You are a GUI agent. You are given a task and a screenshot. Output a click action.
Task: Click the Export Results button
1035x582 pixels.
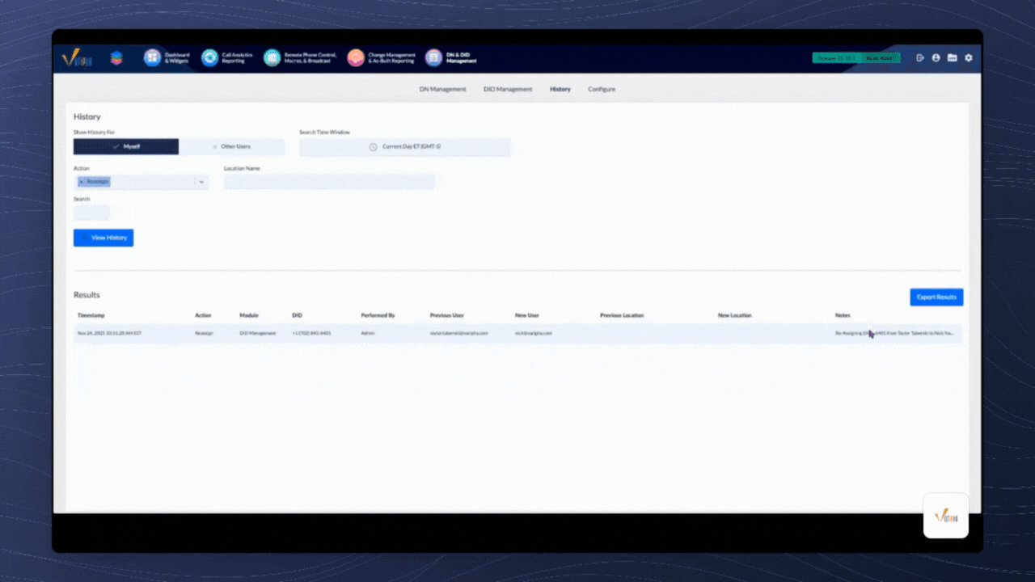[936, 297]
